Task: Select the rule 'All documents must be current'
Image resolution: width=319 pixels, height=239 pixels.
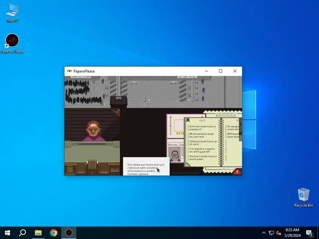Action: point(202,135)
